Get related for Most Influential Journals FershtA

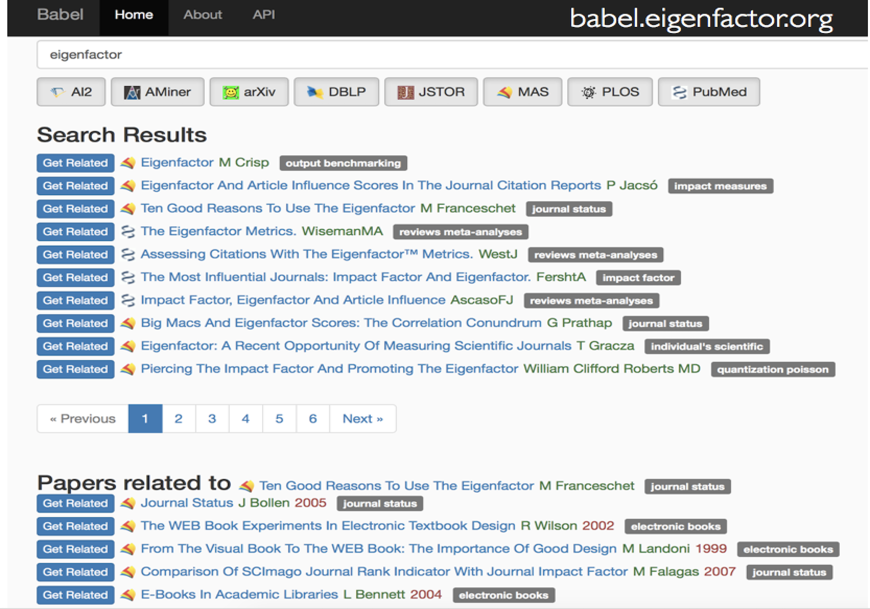[x=75, y=278]
